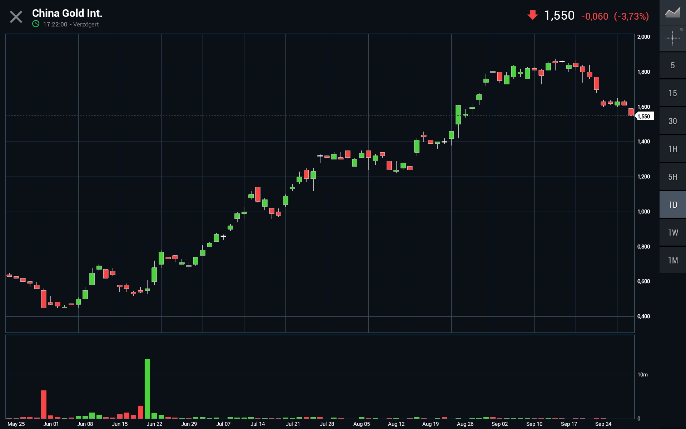686x429 pixels.
Task: Select the 5 minute interval
Action: [672, 65]
